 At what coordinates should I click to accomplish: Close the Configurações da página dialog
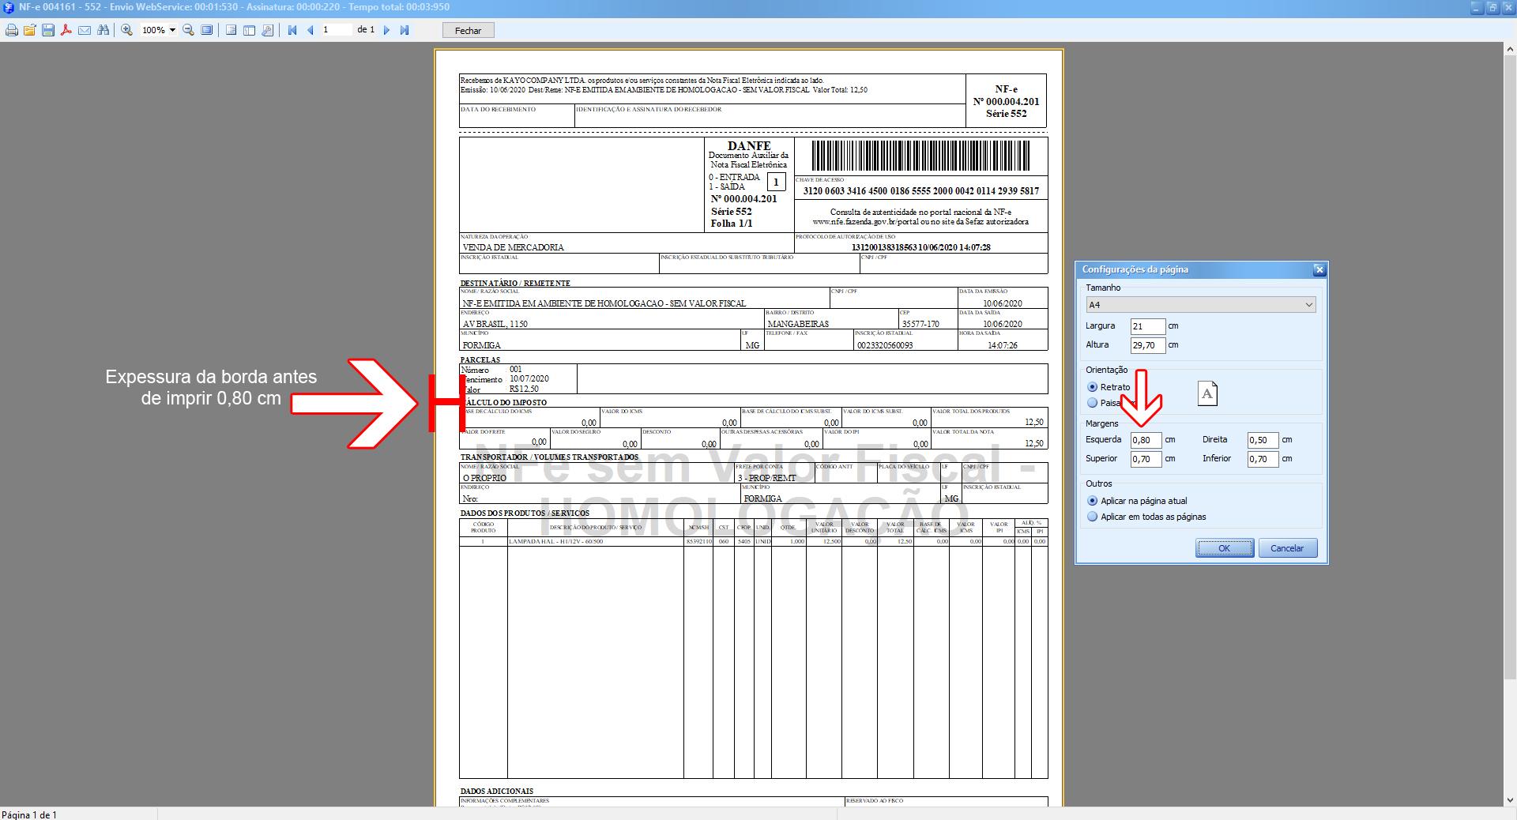click(x=1319, y=269)
